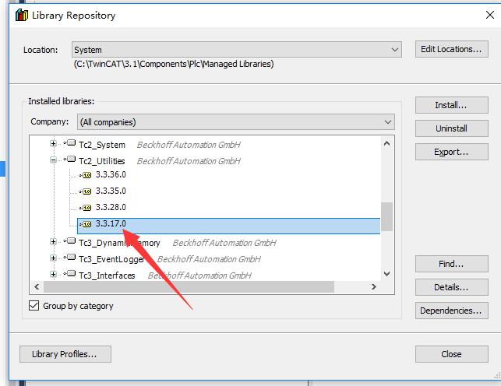Select version 3.3.28.0 of Tc2_Utilities

111,207
